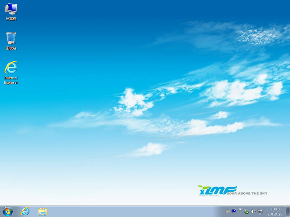Viewport: 290px width, 217px height.
Task: Click the keyboard input indicator in the tray
Action: [227, 211]
